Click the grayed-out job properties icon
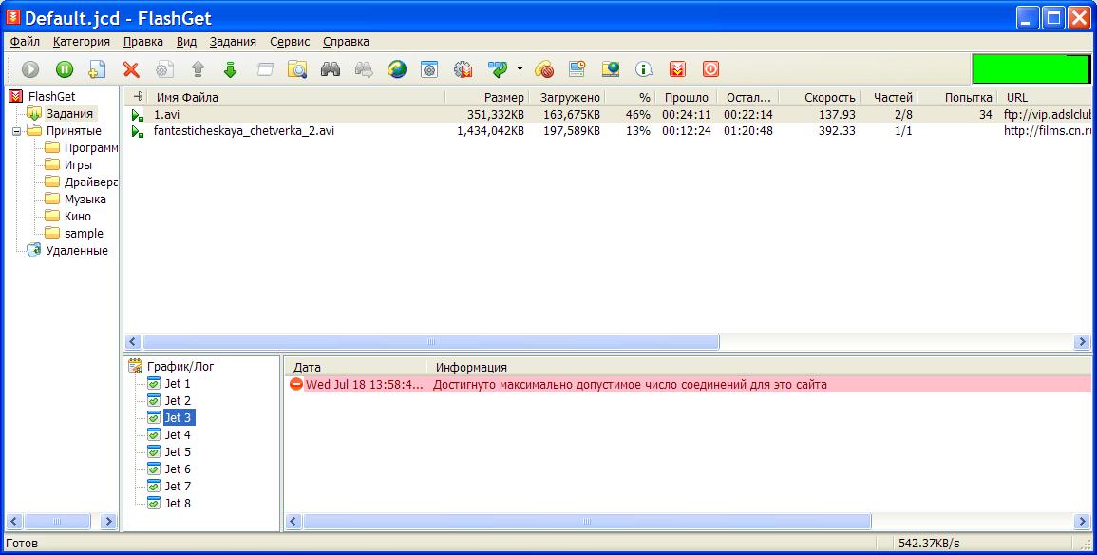The height and width of the screenshot is (555, 1097). (x=164, y=69)
